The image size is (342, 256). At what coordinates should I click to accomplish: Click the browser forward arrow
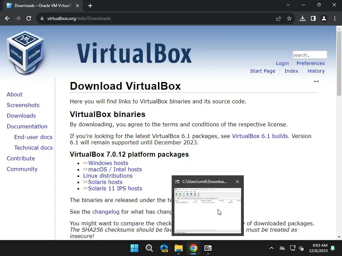tap(18, 19)
